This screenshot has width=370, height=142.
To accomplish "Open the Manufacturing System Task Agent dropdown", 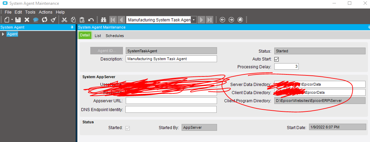I will tap(194, 20).
